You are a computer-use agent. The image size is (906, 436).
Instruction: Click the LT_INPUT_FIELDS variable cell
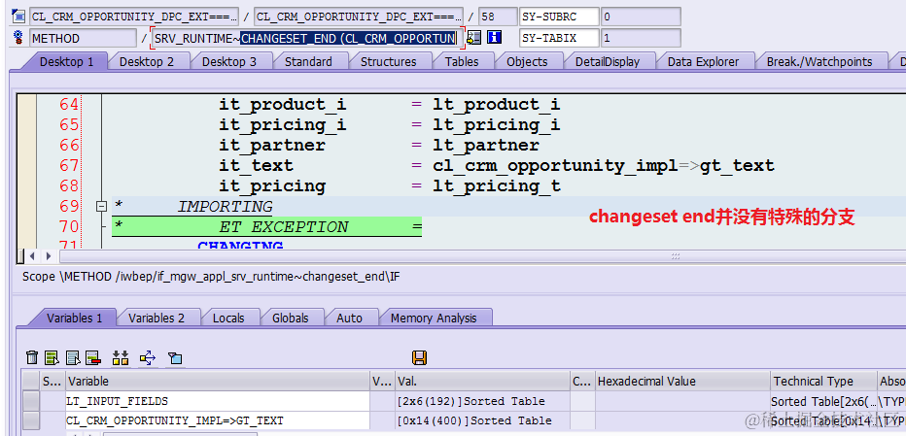(217, 401)
